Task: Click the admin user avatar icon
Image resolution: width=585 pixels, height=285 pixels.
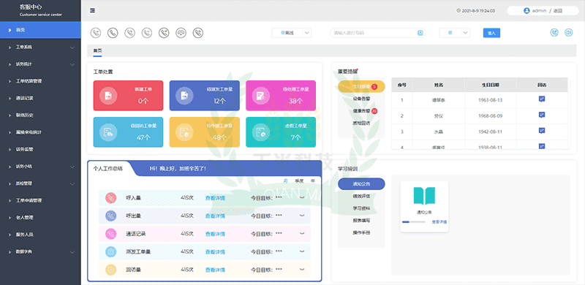Action: (526, 11)
